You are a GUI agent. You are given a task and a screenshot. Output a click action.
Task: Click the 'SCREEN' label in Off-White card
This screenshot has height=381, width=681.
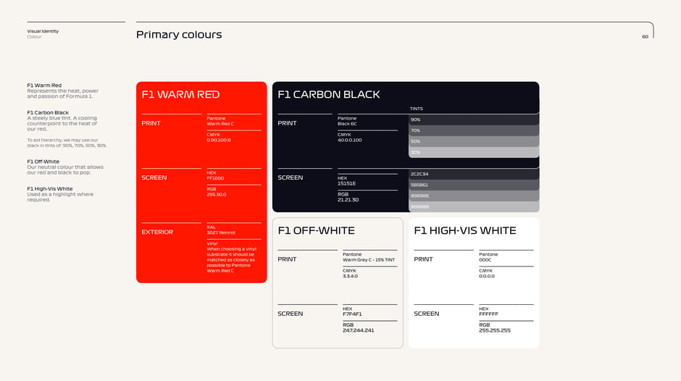[290, 314]
